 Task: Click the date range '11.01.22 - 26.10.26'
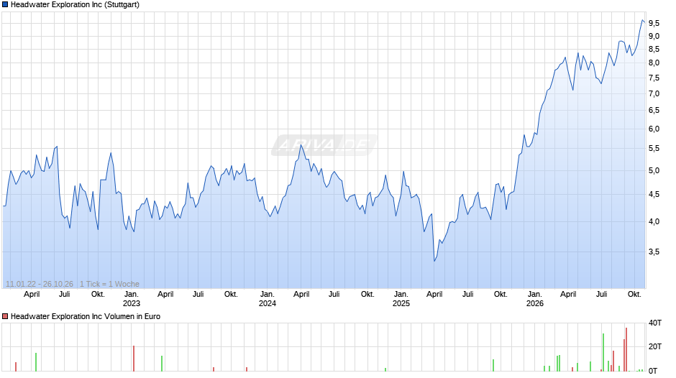40,284
